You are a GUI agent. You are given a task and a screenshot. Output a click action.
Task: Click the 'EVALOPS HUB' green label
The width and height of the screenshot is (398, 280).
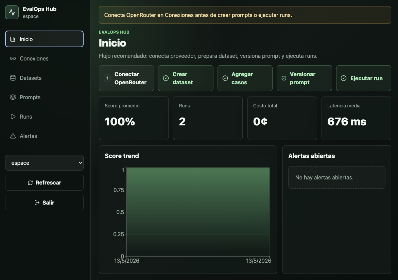pyautogui.click(x=114, y=32)
